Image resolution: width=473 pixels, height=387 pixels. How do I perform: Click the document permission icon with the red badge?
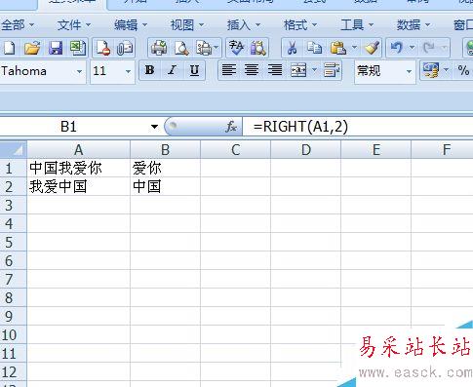click(x=103, y=49)
